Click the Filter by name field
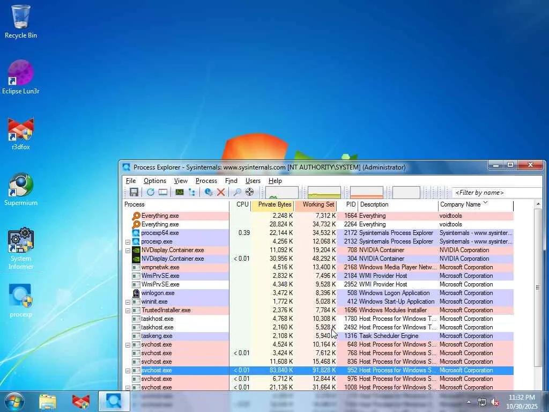The height and width of the screenshot is (412, 549). coord(497,193)
